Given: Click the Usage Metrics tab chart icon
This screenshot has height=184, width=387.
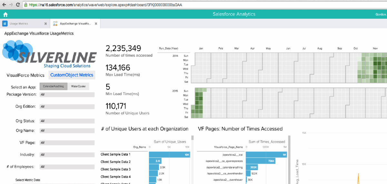Looking at the screenshot, I should 5,24.
